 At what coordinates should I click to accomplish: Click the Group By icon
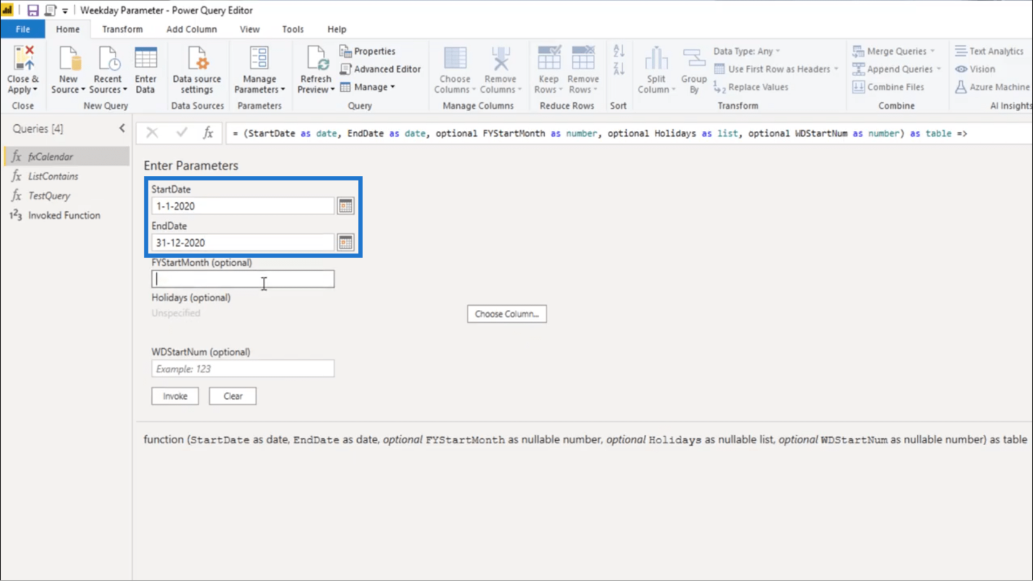(694, 58)
